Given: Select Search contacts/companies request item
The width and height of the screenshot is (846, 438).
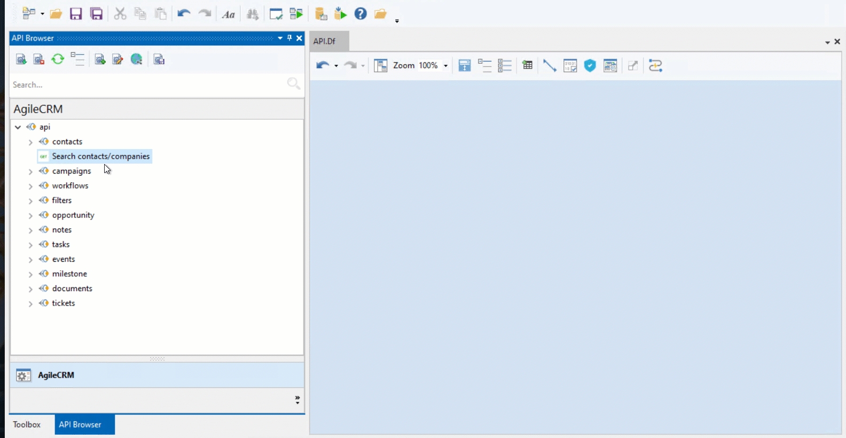Looking at the screenshot, I should coord(100,157).
